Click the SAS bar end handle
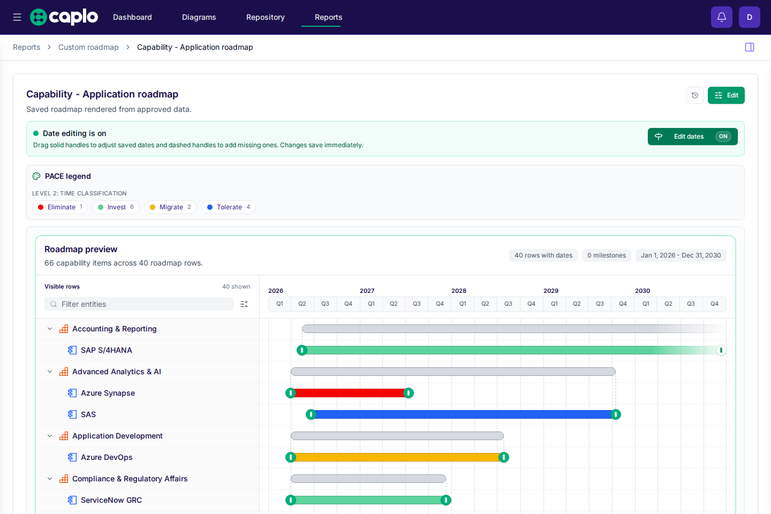The image size is (771, 514). (x=616, y=414)
